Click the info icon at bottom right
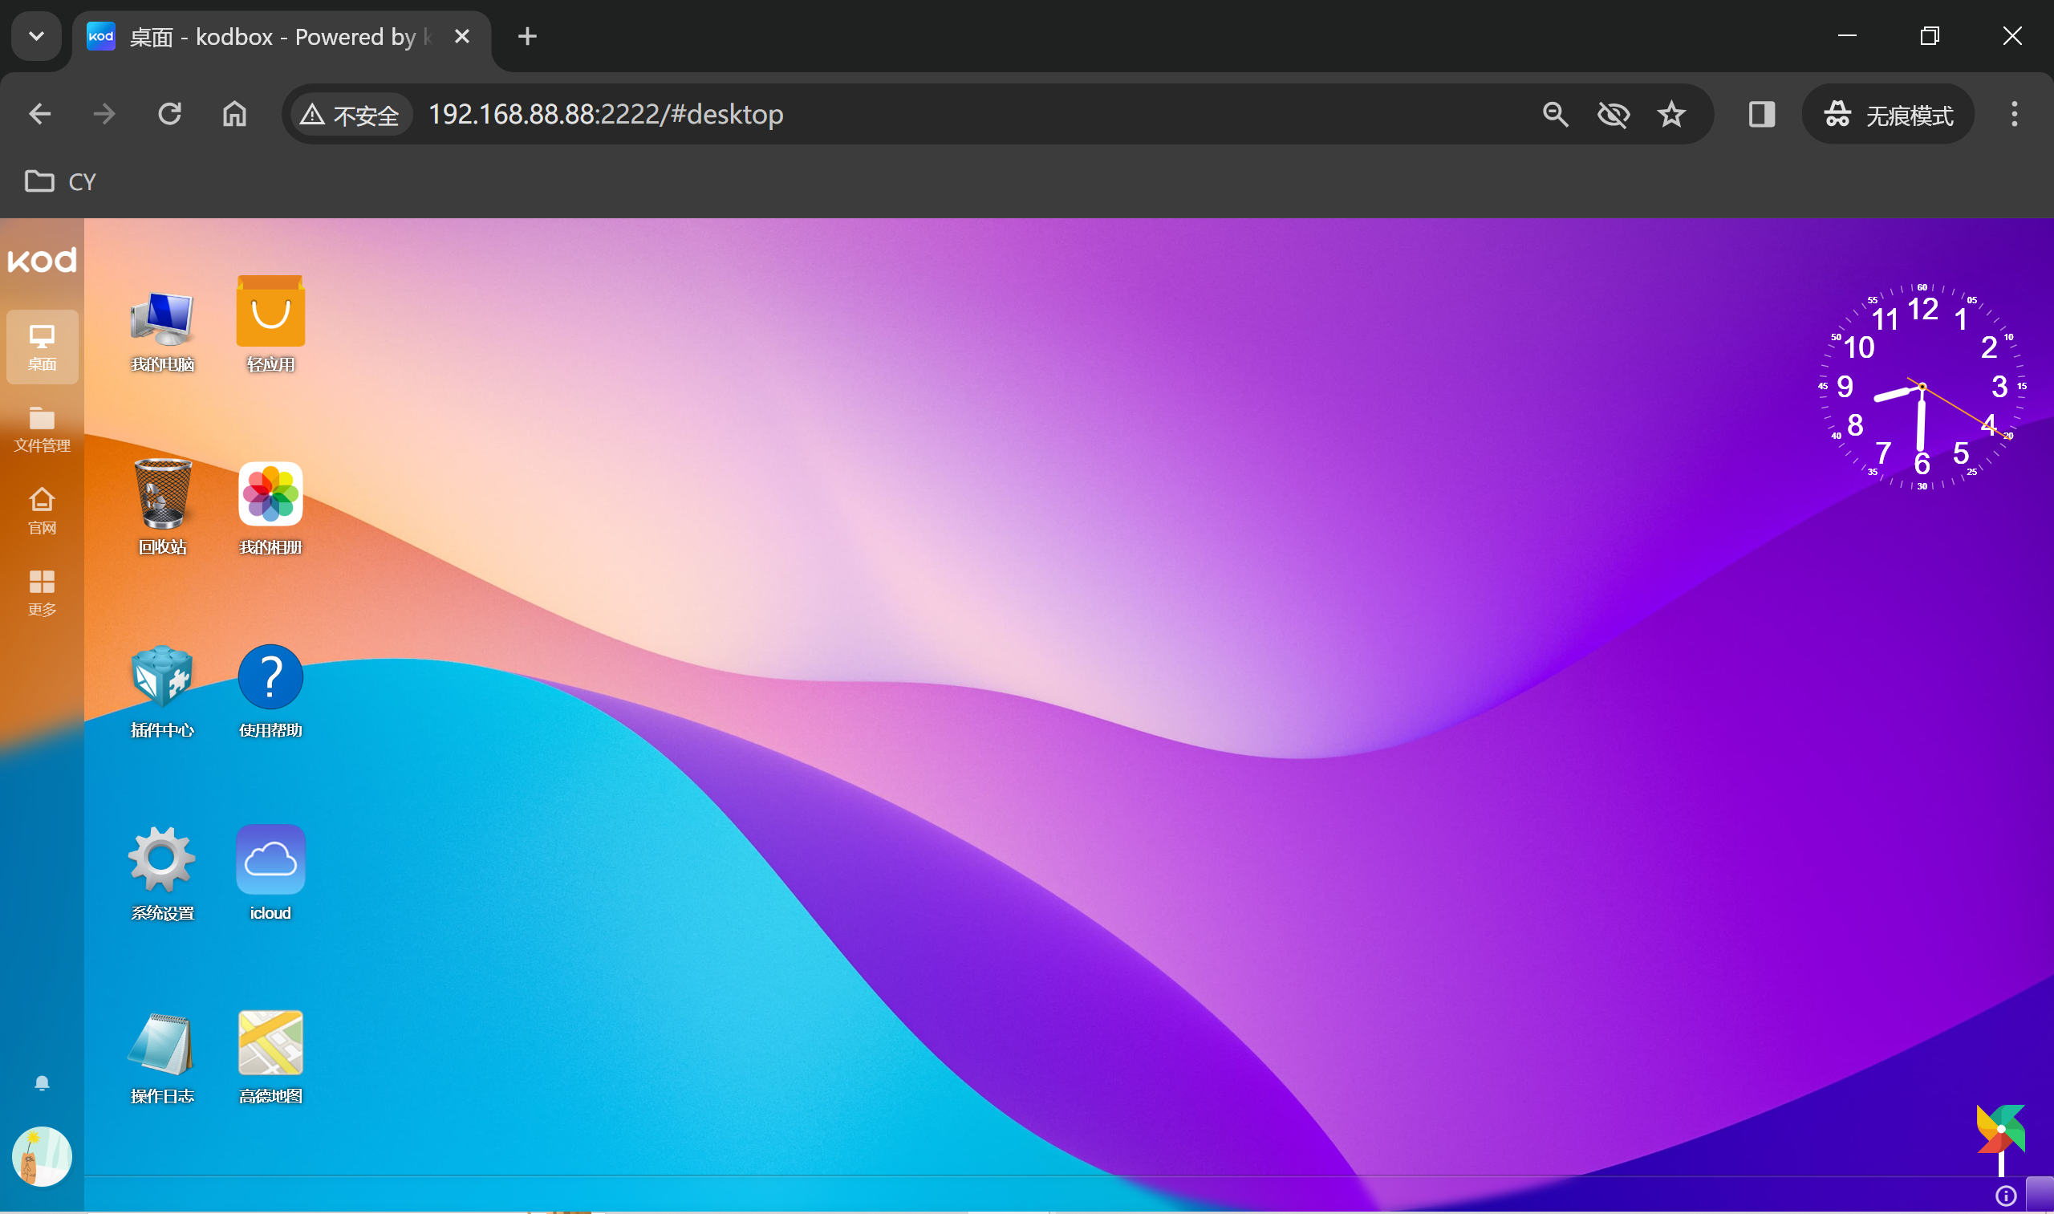 [2006, 1196]
